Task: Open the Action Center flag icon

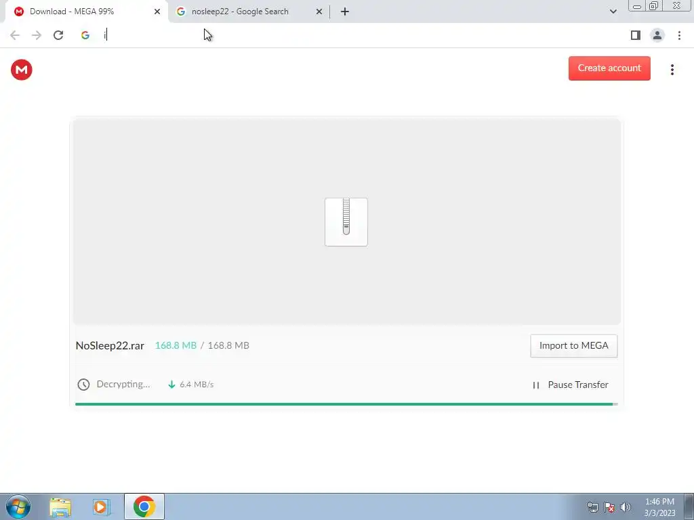Action: (x=609, y=507)
